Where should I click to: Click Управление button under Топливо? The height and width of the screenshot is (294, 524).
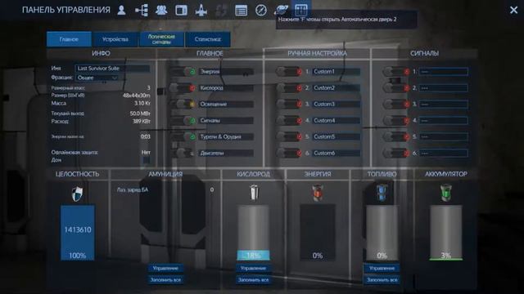point(382,268)
